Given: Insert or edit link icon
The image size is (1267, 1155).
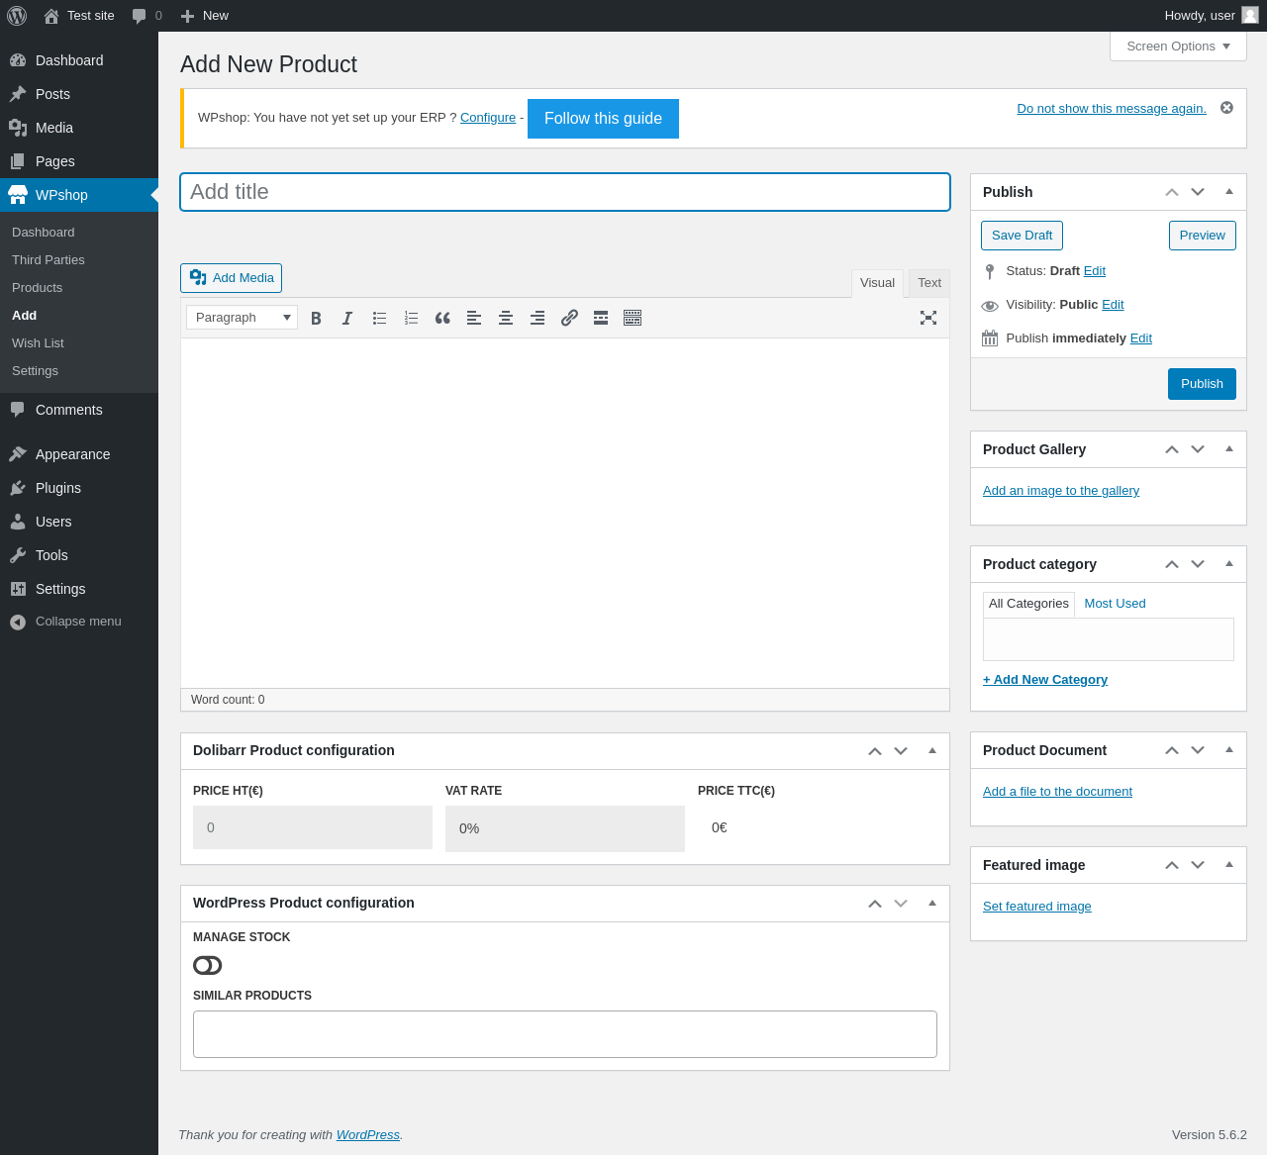Looking at the screenshot, I should [569, 318].
